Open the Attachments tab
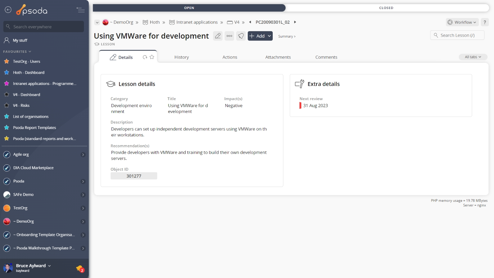Screen dimensions: 494x278 278,57
